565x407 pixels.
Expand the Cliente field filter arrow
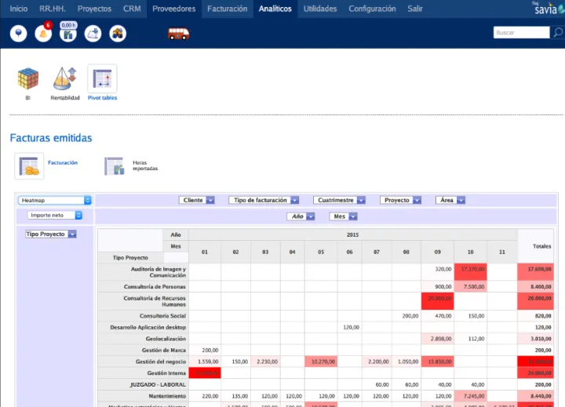210,201
